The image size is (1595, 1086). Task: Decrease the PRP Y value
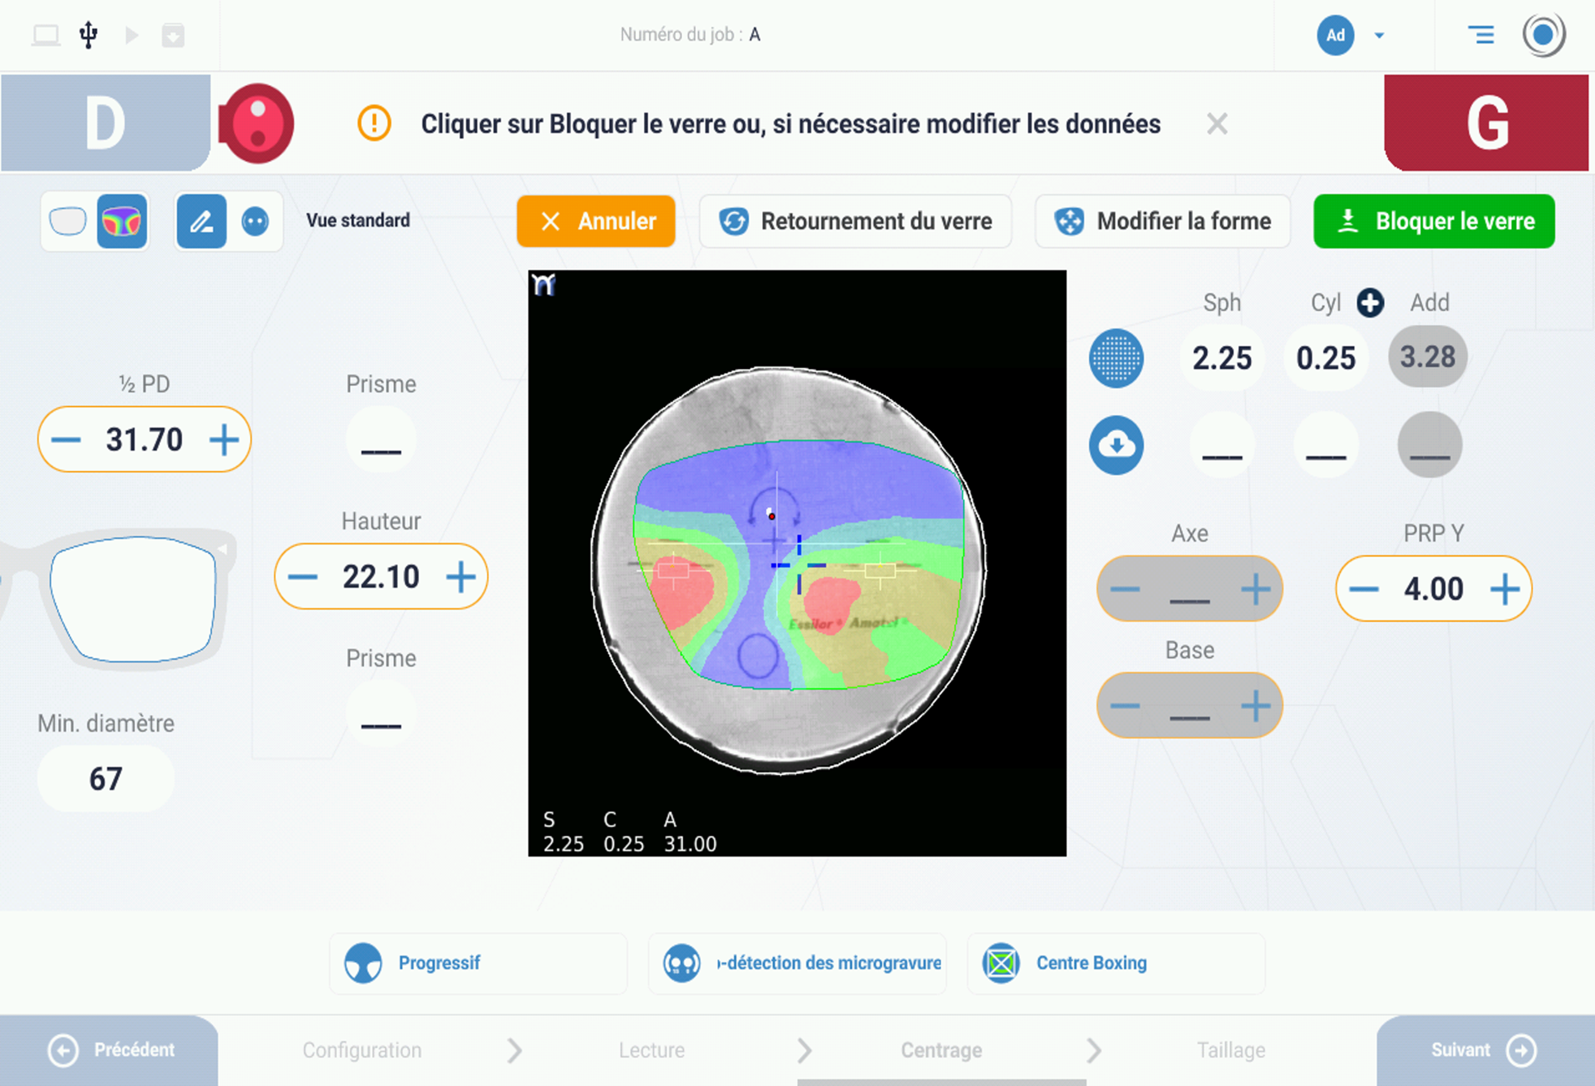(1364, 589)
